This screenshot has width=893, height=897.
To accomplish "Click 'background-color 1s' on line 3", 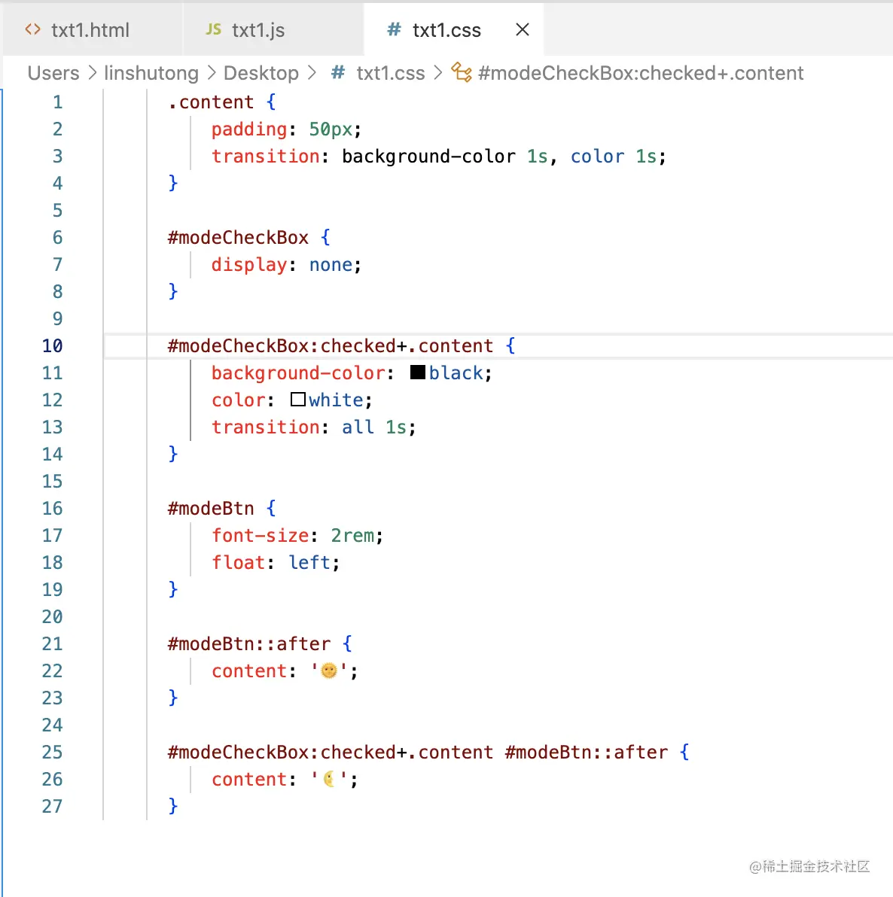I will [x=445, y=157].
